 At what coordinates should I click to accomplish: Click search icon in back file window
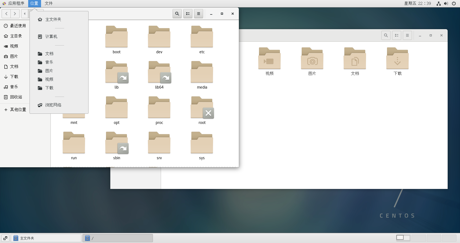pos(386,35)
